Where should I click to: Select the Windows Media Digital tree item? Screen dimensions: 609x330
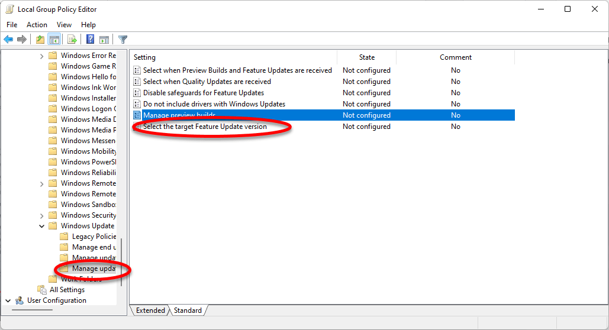(x=88, y=119)
